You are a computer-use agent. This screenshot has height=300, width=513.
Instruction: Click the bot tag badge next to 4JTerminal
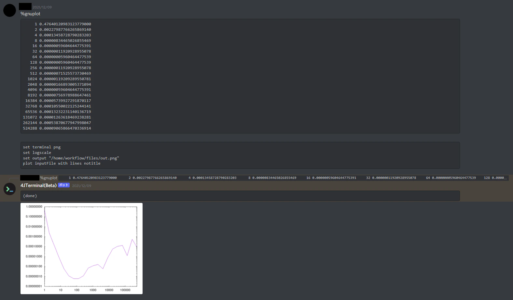[64, 185]
